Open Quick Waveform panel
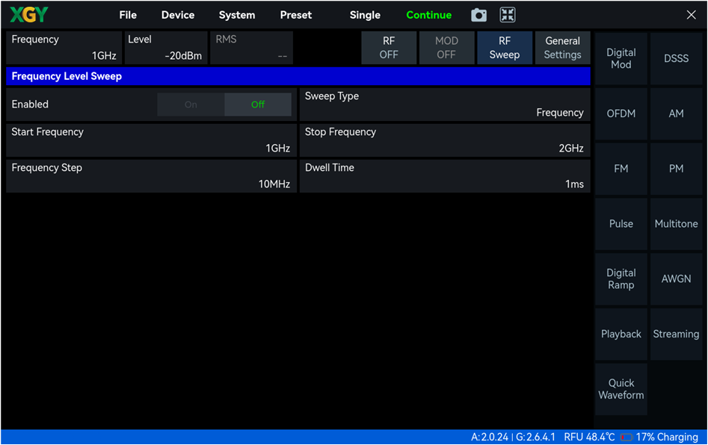The height and width of the screenshot is (445, 708). pos(621,389)
